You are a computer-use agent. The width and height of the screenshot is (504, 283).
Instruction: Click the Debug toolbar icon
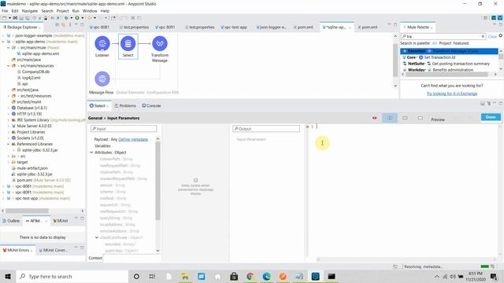[66, 18]
